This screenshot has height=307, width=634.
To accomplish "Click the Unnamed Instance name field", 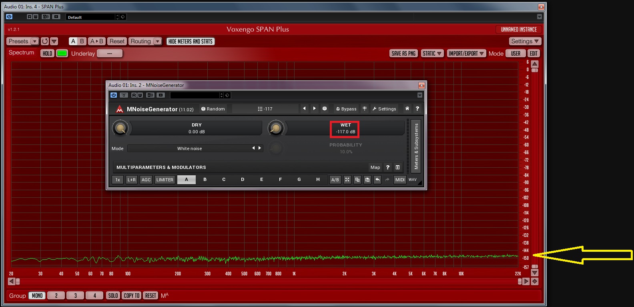I will point(519,29).
